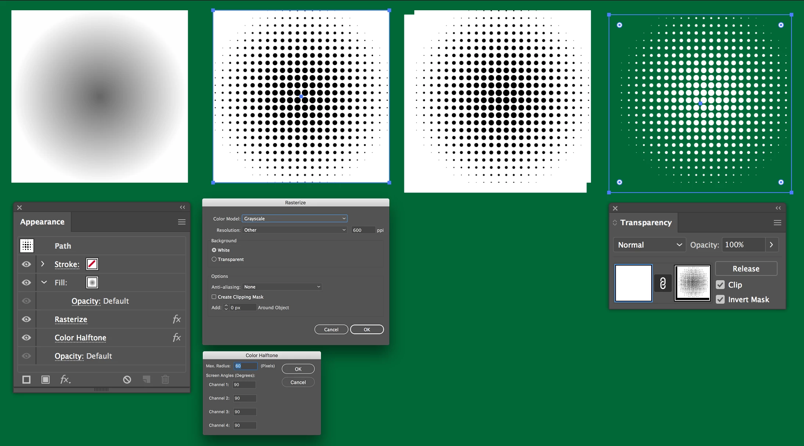Click Delete Selected Item trash icon
This screenshot has height=446, width=804.
pos(165,380)
